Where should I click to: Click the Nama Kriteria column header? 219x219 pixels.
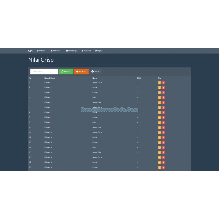(x=50, y=78)
